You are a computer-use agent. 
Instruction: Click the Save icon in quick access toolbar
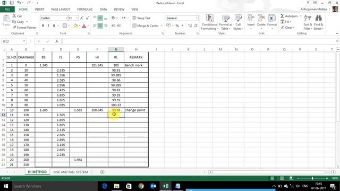tap(12, 3)
